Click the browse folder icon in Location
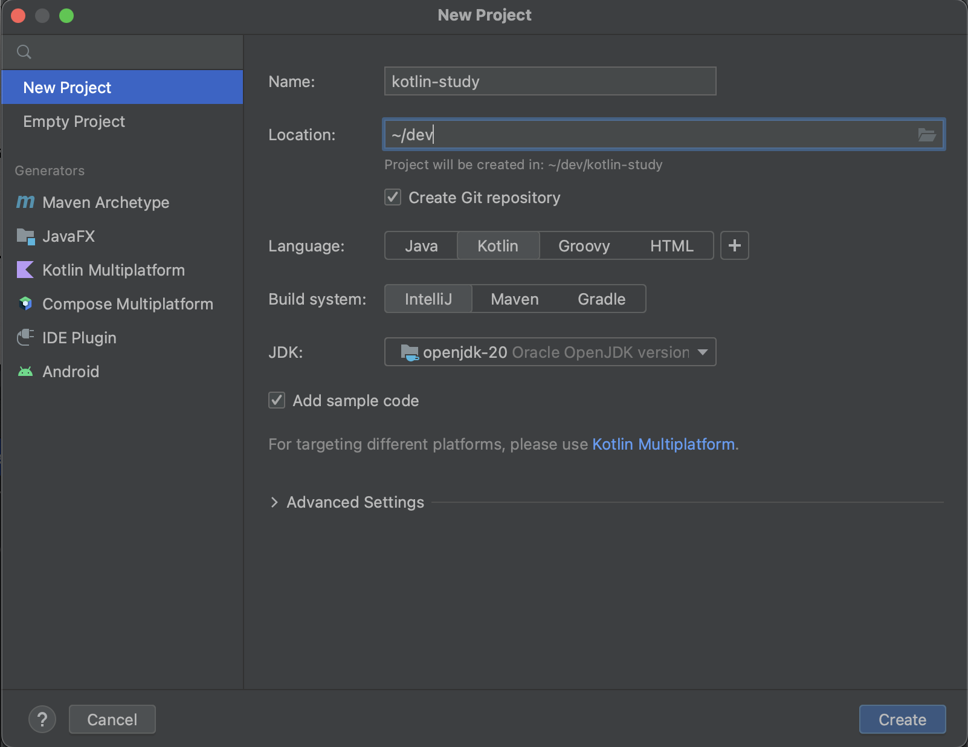Viewport: 968px width, 747px height. (x=926, y=135)
